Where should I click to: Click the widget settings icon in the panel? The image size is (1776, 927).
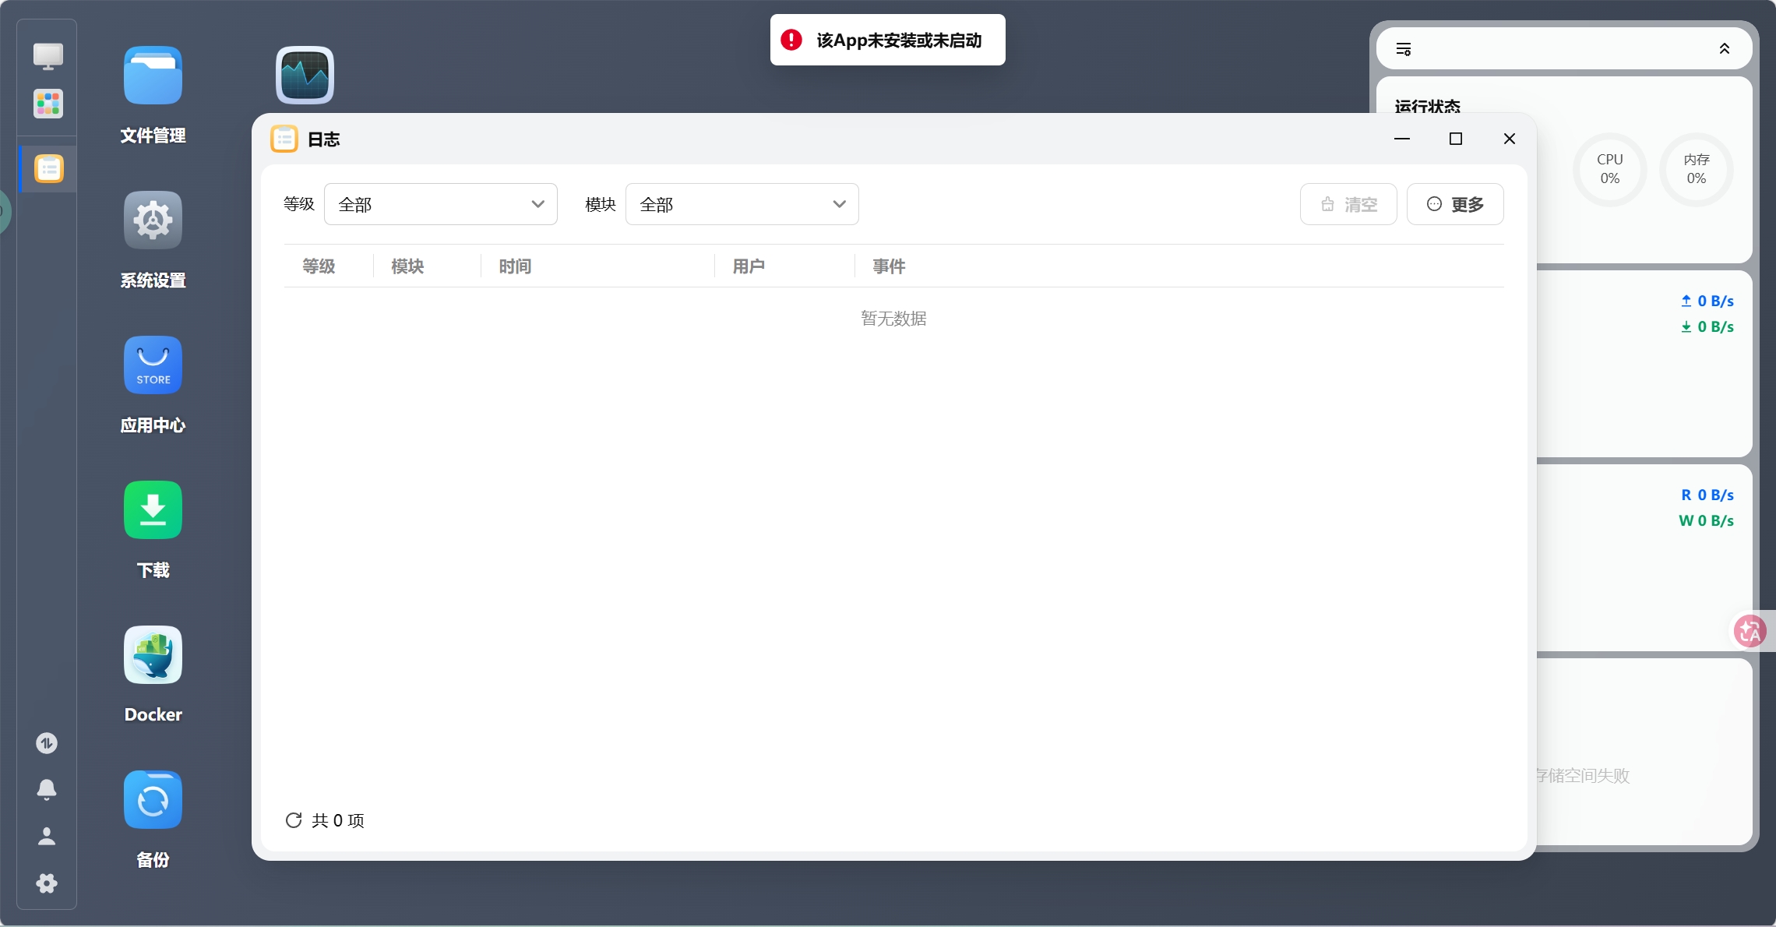click(1404, 49)
